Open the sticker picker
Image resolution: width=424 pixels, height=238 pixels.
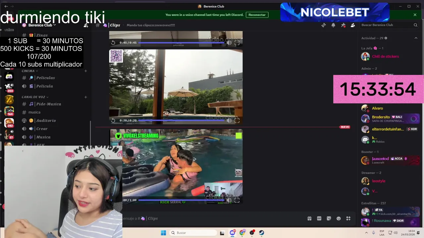329,218
